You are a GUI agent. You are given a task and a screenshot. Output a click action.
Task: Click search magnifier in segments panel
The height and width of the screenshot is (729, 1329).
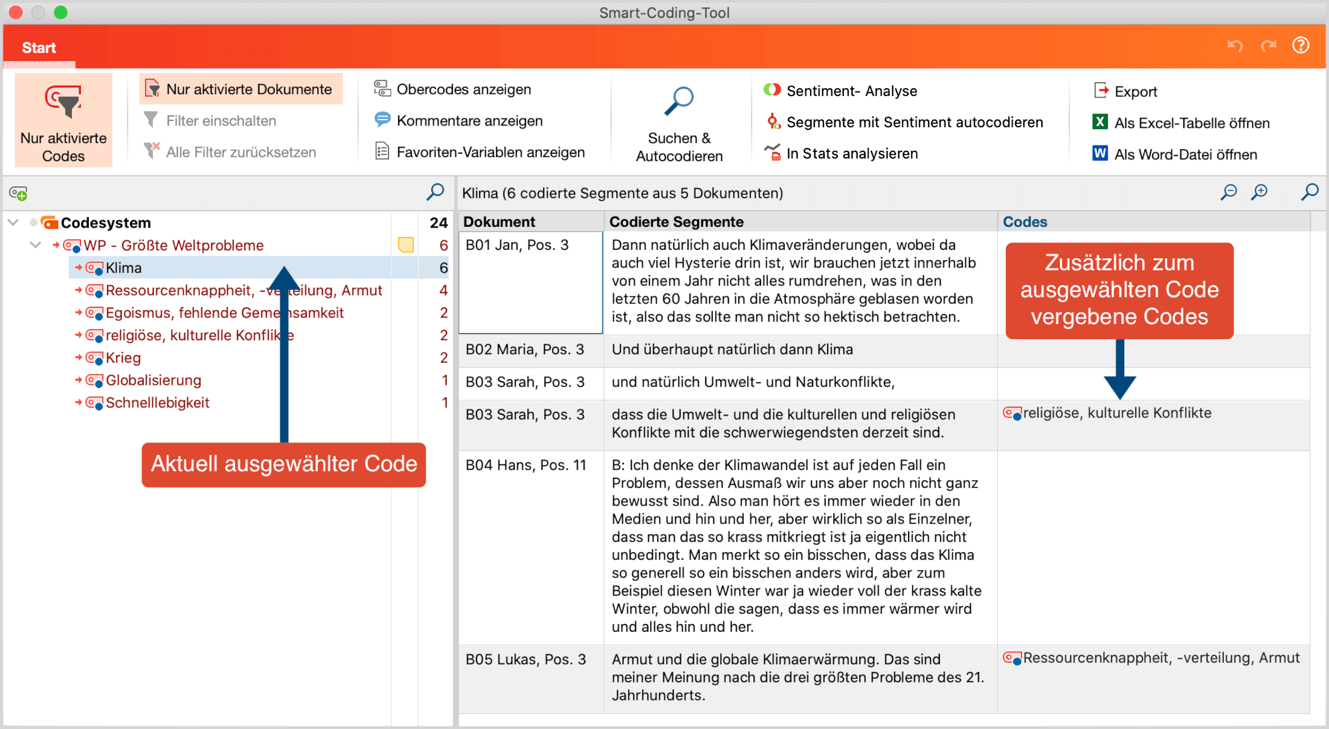point(1310,193)
